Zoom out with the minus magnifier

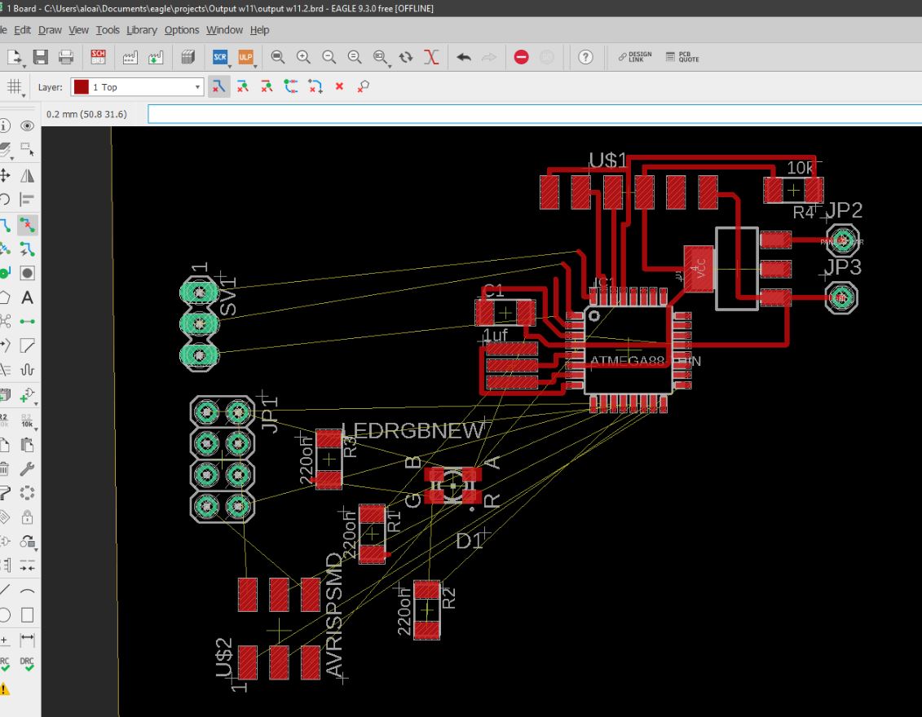(x=329, y=57)
